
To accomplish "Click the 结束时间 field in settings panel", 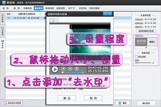I will (x=150, y=23).
